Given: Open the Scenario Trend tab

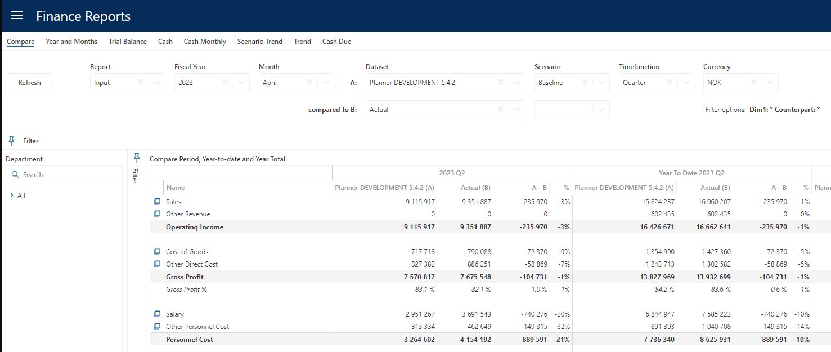Looking at the screenshot, I should [259, 41].
